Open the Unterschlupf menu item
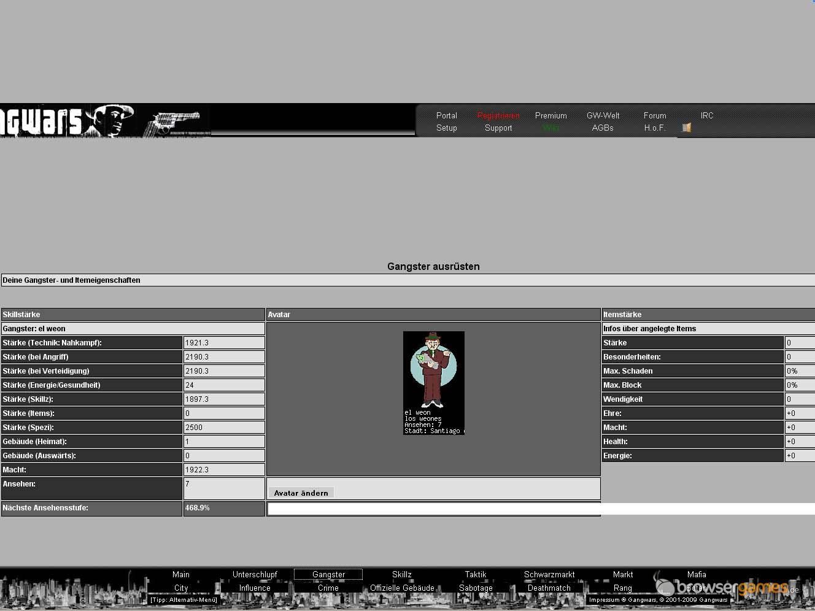 coord(255,574)
